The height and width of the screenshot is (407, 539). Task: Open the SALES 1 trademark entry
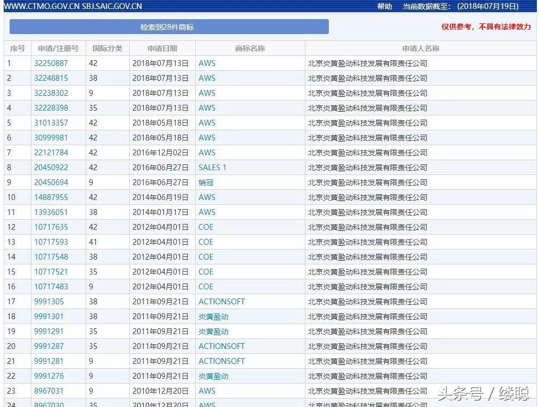coord(213,167)
